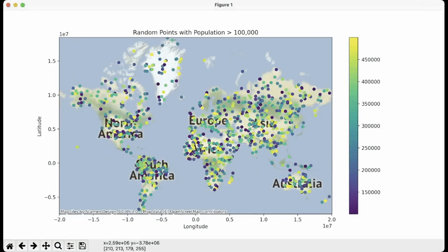Click x-axis tick label −1.5
The height and width of the screenshot is (252, 448).
[x=93, y=220]
